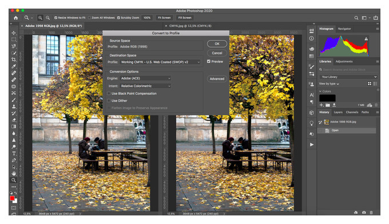Open the Your Library dropdown
This screenshot has width=389, height=224.
click(x=348, y=77)
